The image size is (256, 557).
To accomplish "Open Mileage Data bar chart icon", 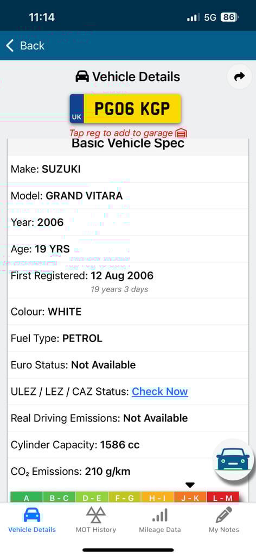I will click(x=159, y=515).
